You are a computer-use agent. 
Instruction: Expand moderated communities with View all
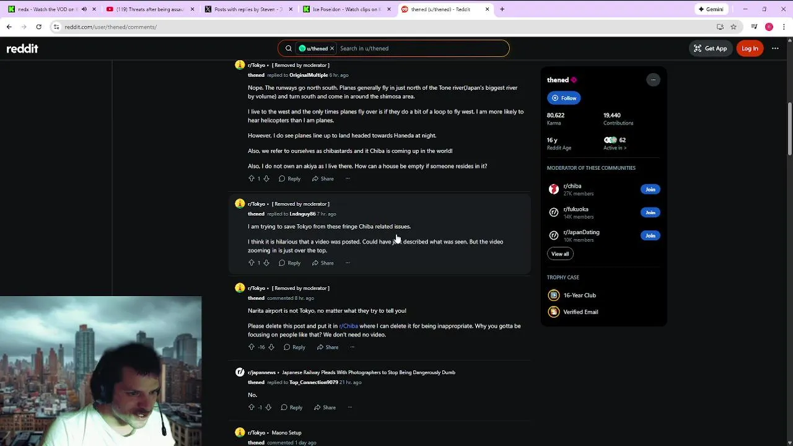560,254
